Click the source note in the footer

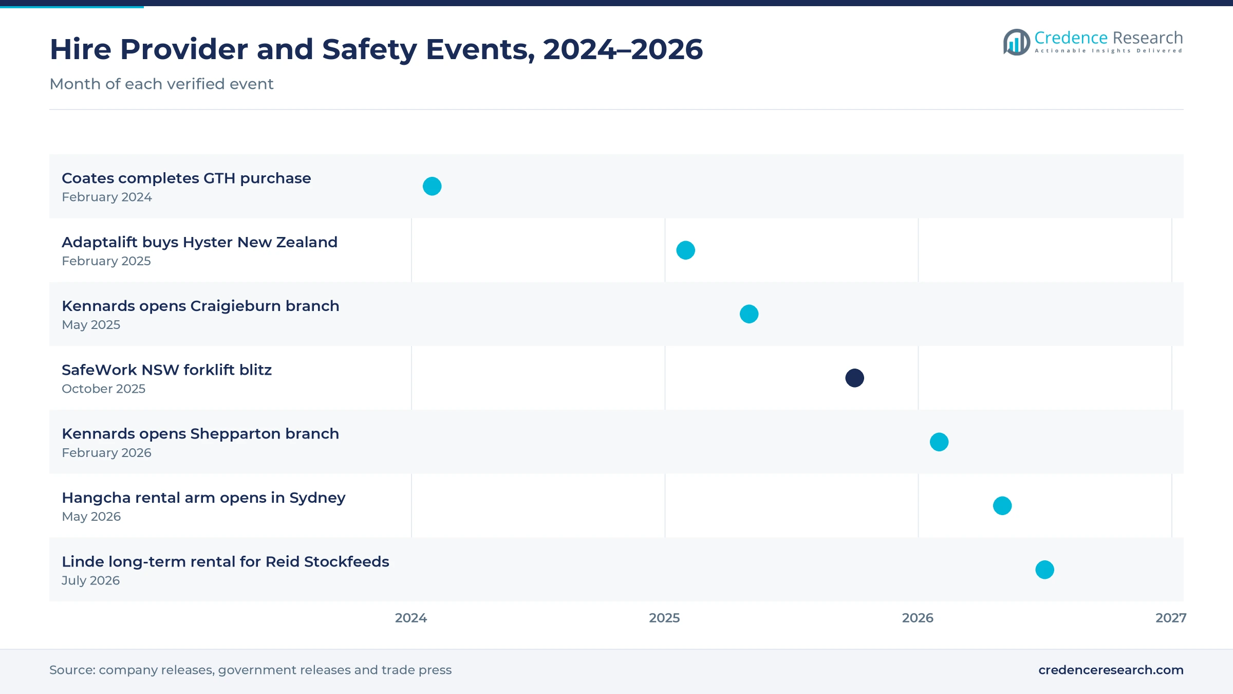250,670
